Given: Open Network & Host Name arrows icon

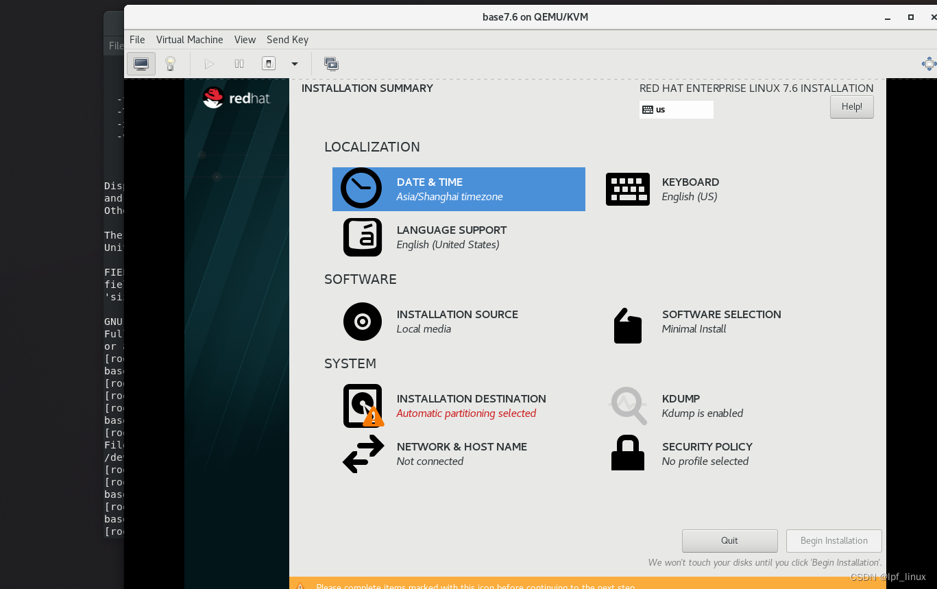Looking at the screenshot, I should (x=362, y=453).
